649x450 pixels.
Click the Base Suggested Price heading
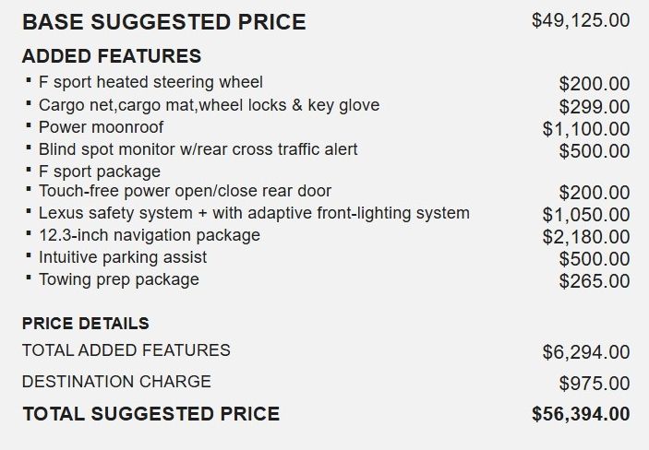[x=163, y=22]
